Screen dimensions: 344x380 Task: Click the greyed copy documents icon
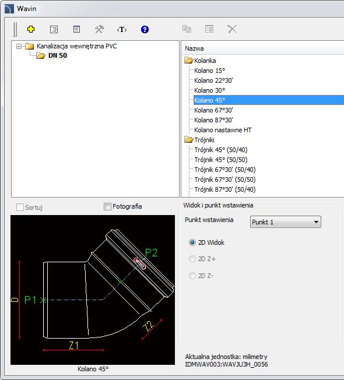[x=187, y=29]
